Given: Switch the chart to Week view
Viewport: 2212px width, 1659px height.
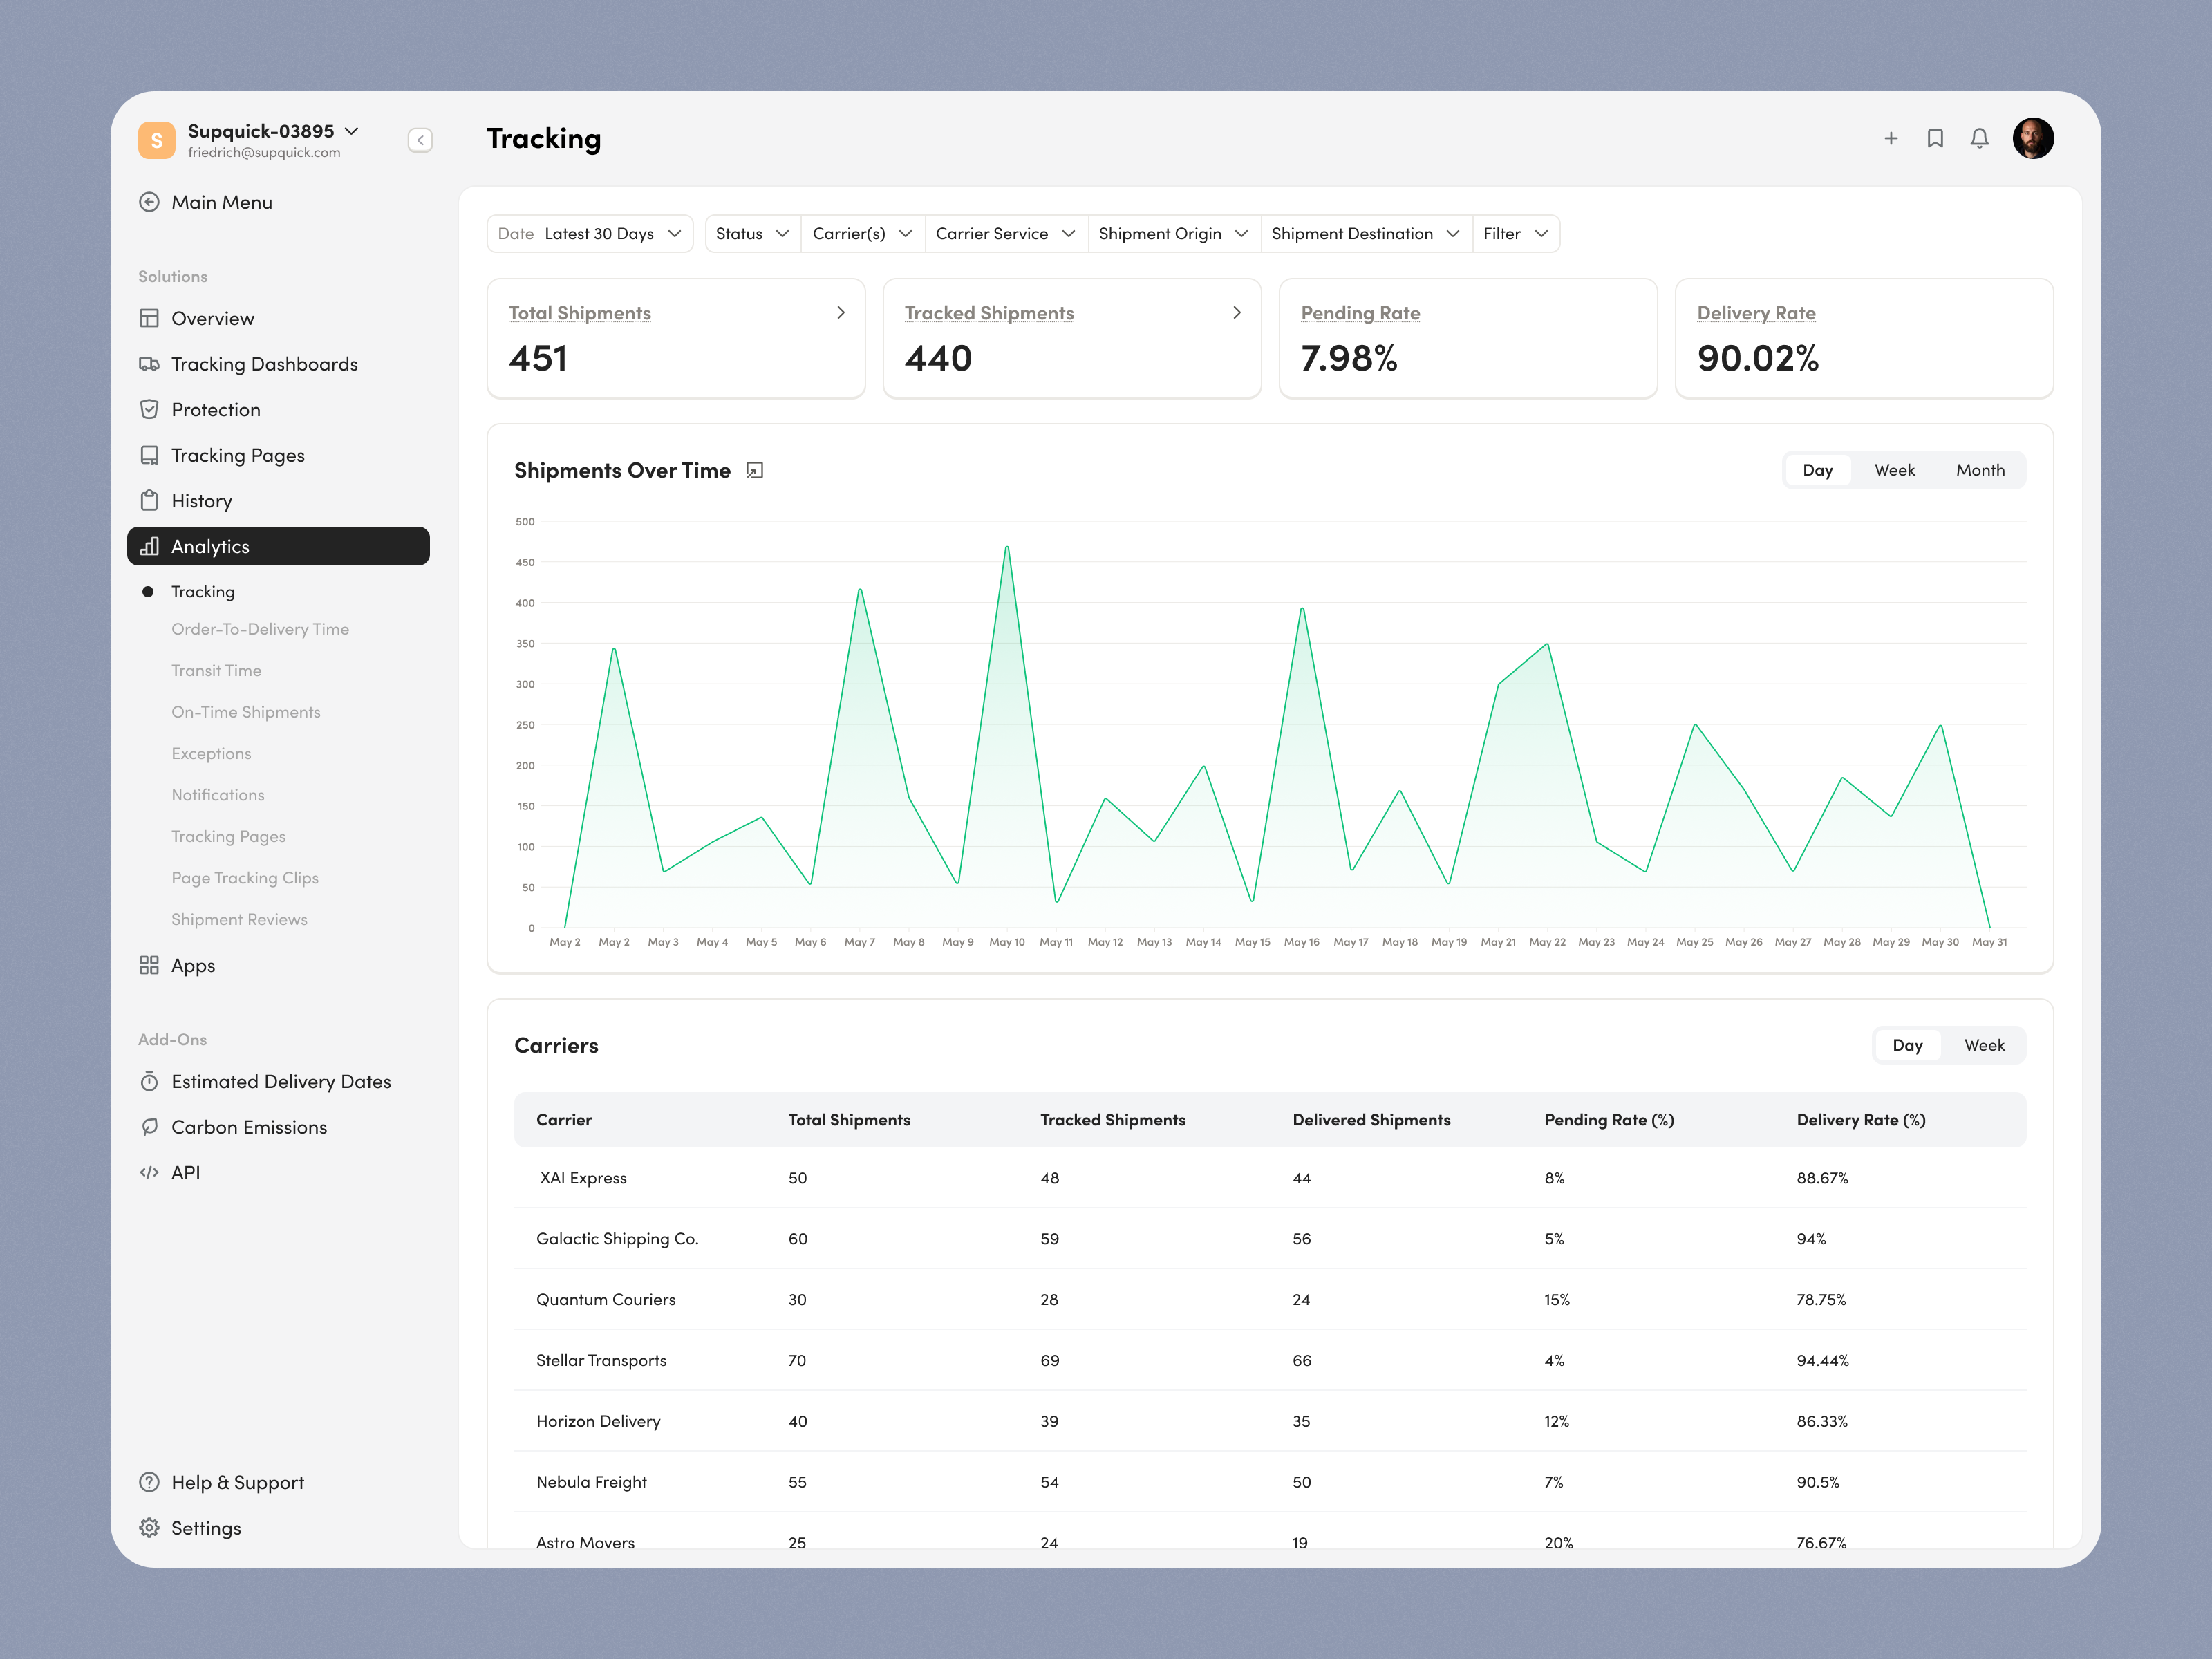Looking at the screenshot, I should [x=1894, y=470].
